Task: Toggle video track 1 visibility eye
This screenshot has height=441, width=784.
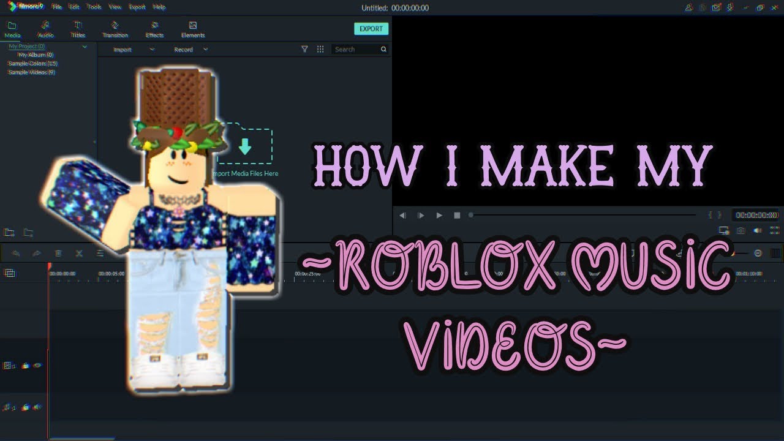Action: click(37, 366)
